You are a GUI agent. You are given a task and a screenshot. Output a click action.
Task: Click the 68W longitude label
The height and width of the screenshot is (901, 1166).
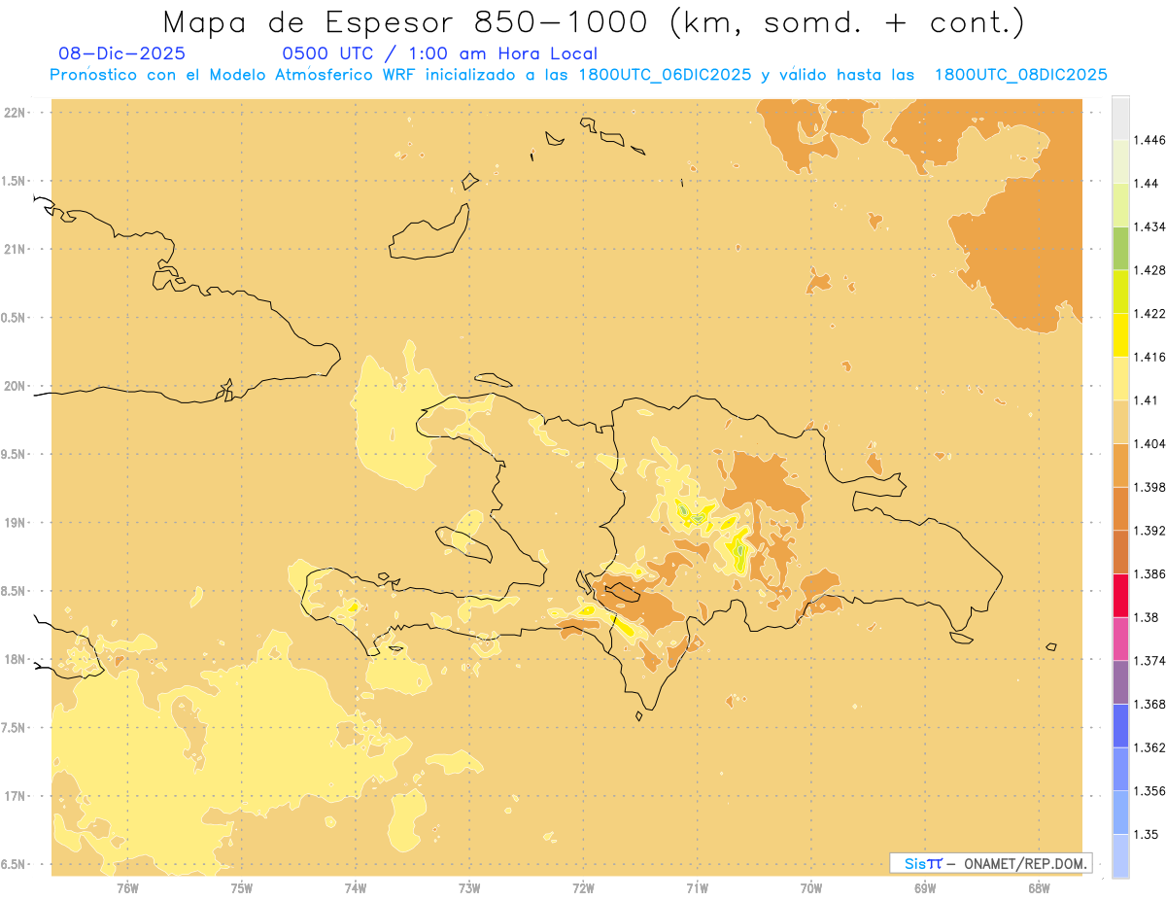[1039, 887]
